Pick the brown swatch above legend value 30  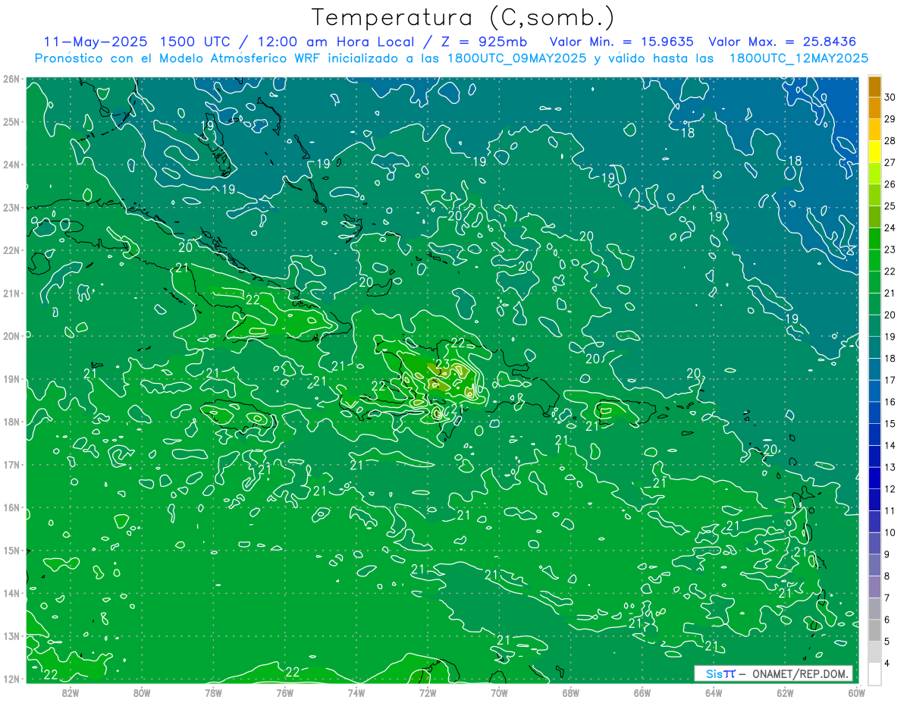[874, 86]
